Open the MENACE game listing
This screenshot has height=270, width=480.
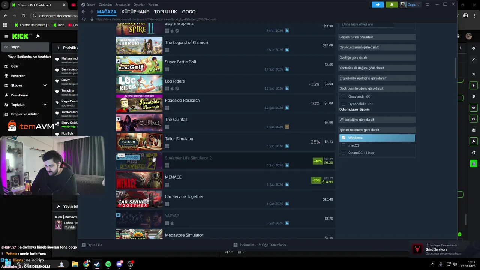(x=225, y=180)
